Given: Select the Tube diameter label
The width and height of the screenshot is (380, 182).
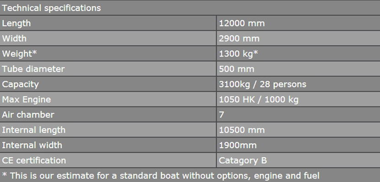Looking at the screenshot, I should point(33,69).
